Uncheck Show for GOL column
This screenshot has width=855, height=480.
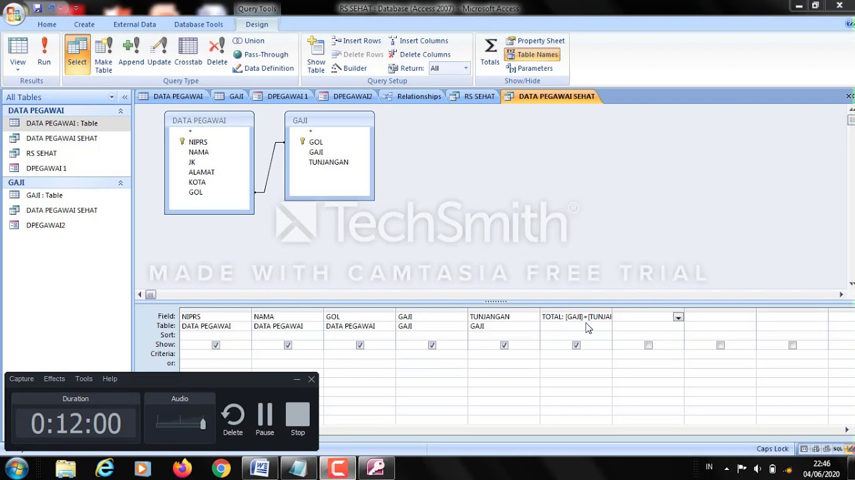tap(360, 345)
